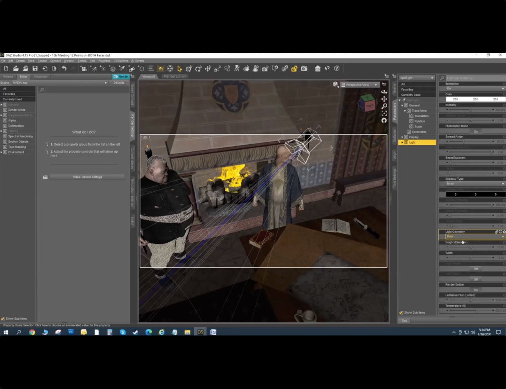Image resolution: width=506 pixels, height=389 pixels.
Task: Click the Defaults button
Action: pyautogui.click(x=119, y=83)
